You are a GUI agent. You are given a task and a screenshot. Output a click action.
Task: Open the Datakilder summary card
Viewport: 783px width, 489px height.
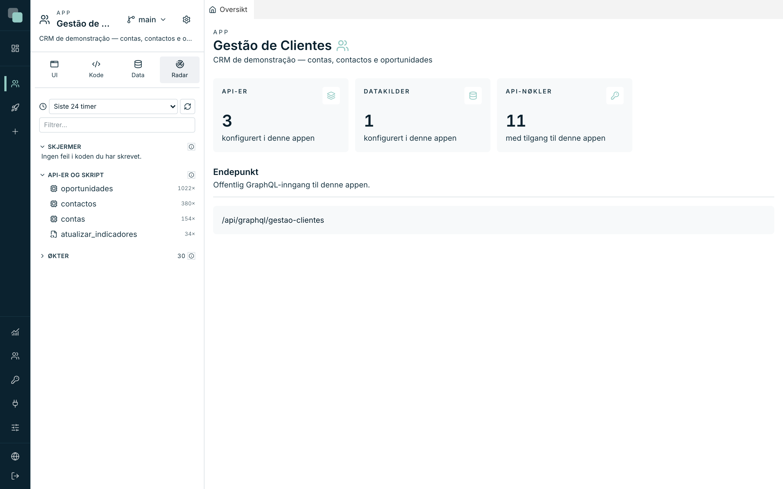pyautogui.click(x=422, y=115)
